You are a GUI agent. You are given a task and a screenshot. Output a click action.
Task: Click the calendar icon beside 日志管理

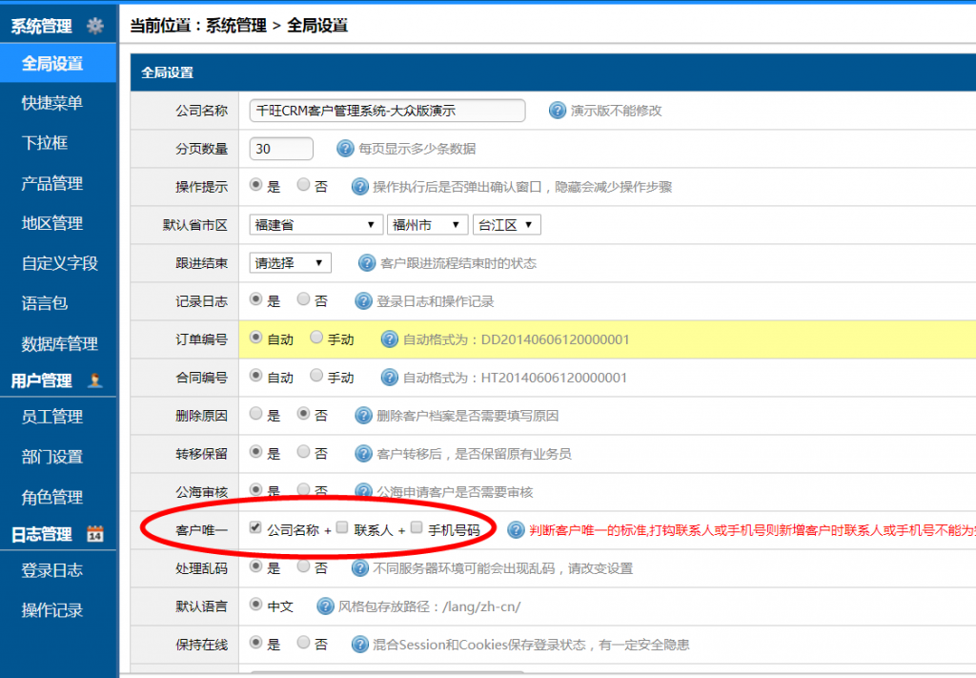[x=94, y=534]
